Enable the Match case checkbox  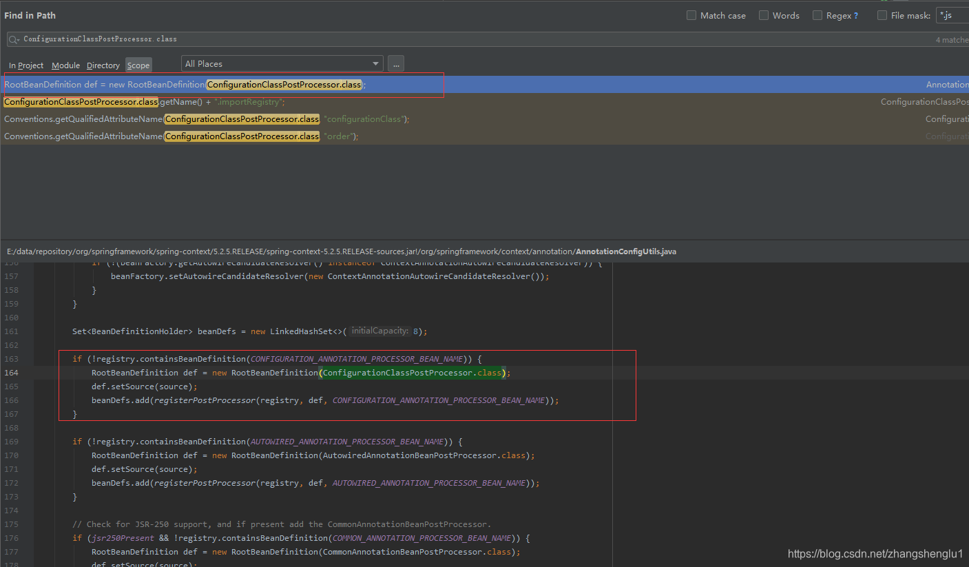[691, 15]
